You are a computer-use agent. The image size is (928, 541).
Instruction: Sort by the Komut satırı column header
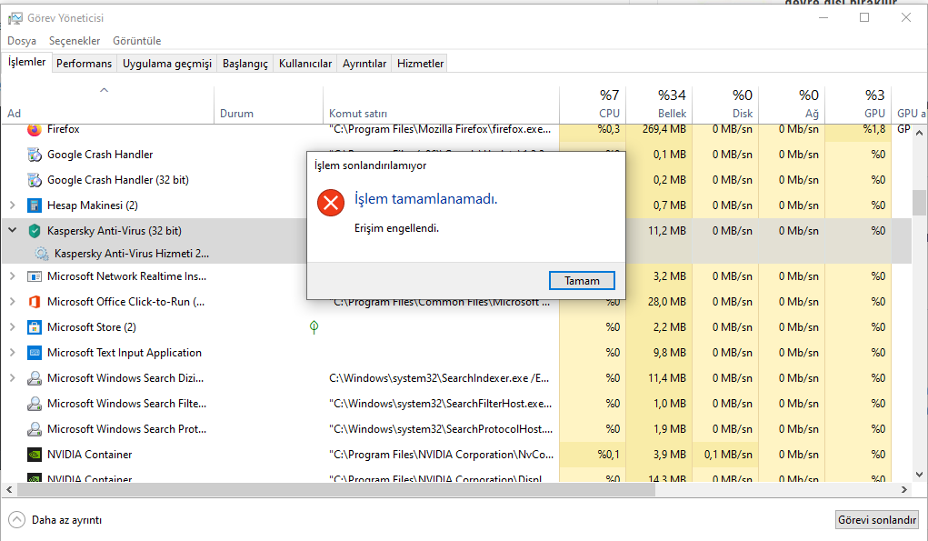[441, 105]
